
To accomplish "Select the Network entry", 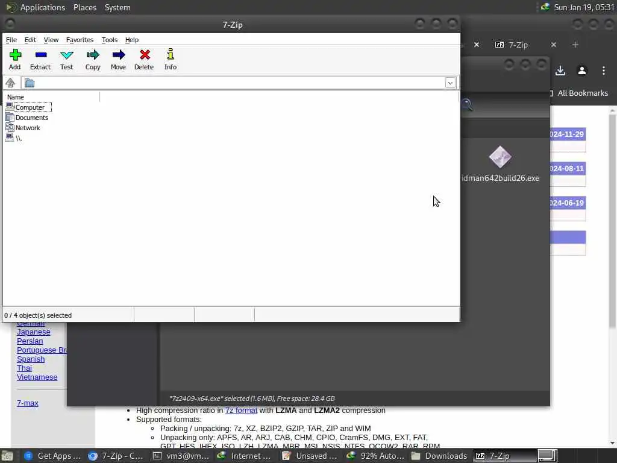I will [23, 128].
